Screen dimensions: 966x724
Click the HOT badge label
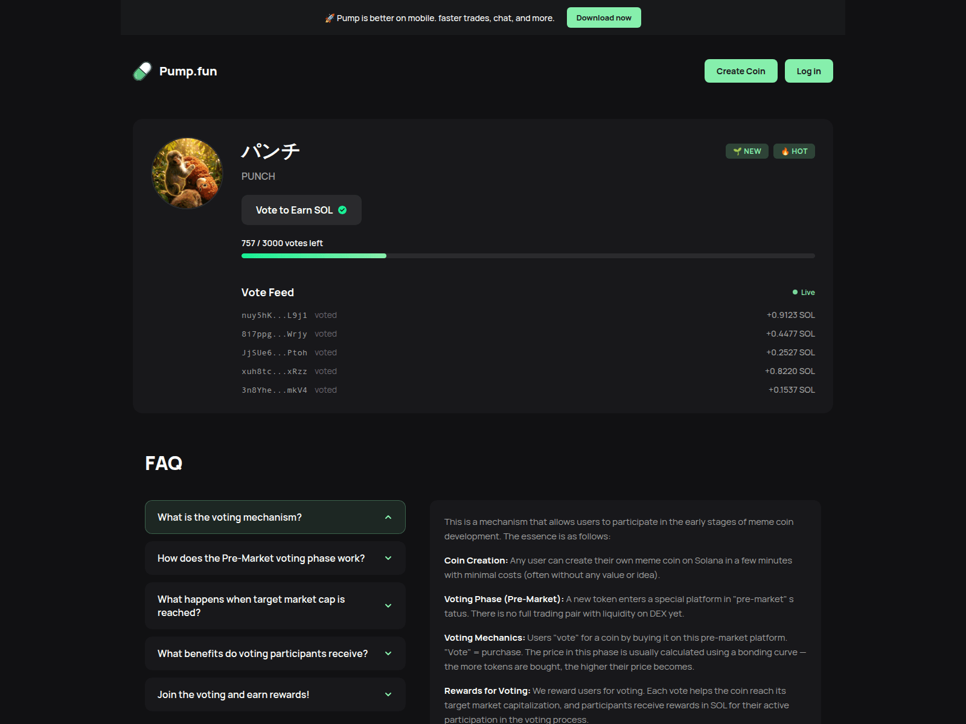coord(794,151)
